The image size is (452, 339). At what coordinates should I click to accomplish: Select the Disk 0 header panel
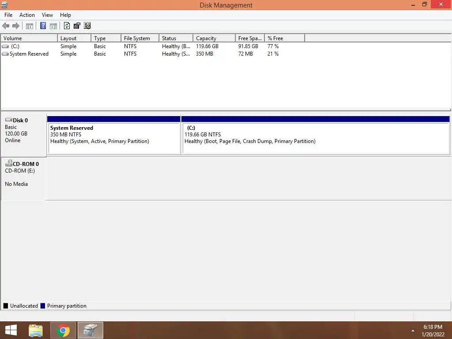click(24, 135)
